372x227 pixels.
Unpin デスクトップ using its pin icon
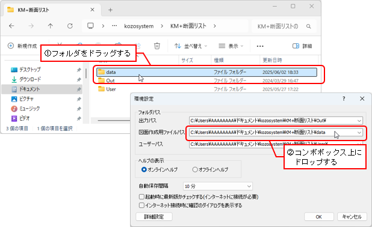79,70
